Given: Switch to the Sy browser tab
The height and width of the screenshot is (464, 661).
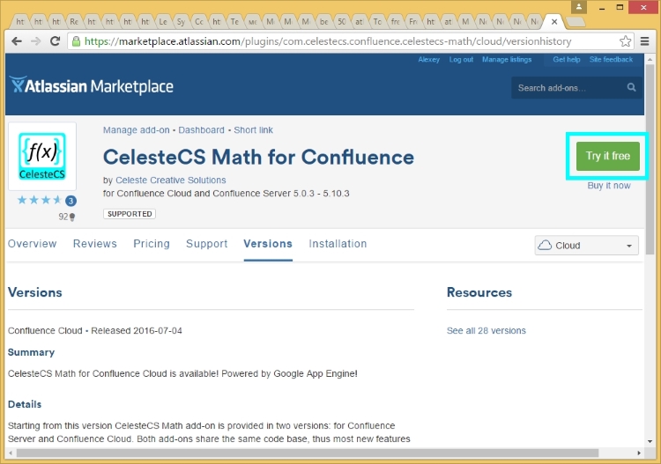Looking at the screenshot, I should [181, 21].
